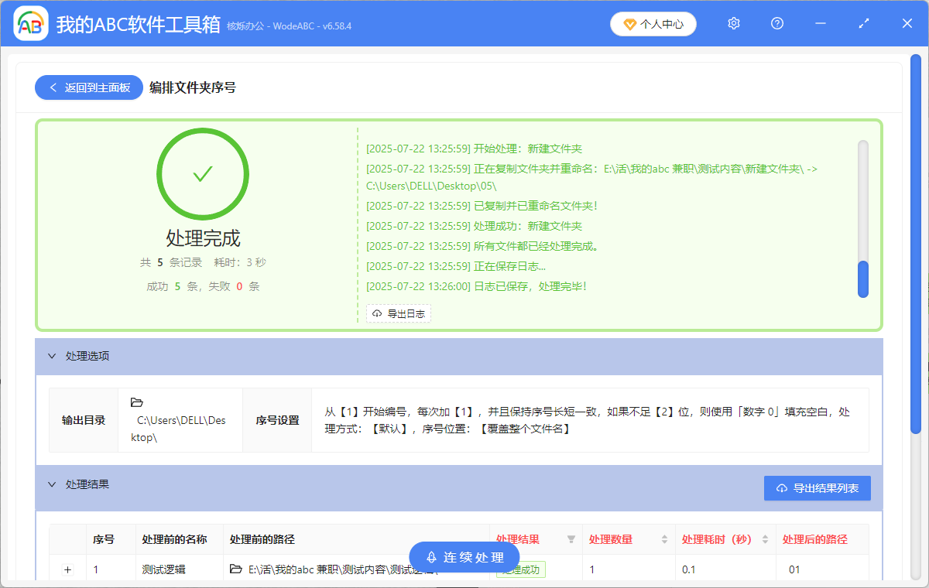The height and width of the screenshot is (588, 929).
Task: Expand row 1 with the plus icon
Action: [67, 570]
